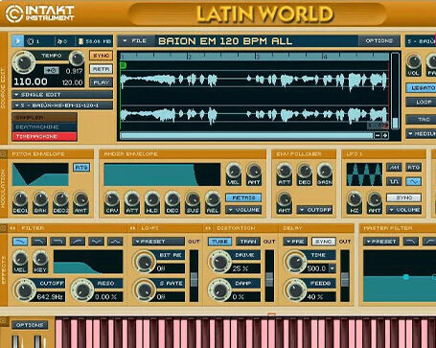The image size is (436, 348).
Task: Open the Lo-Fi PRESET dropdown
Action: point(159,242)
